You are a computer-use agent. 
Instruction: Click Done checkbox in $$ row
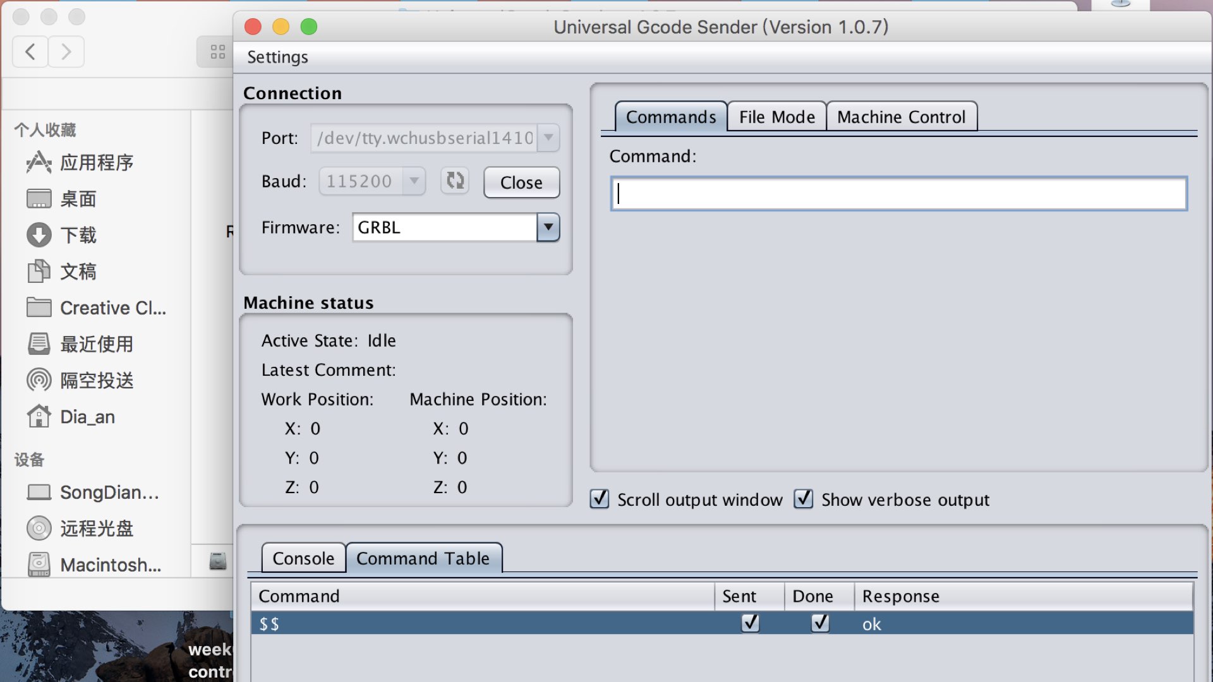coord(820,623)
